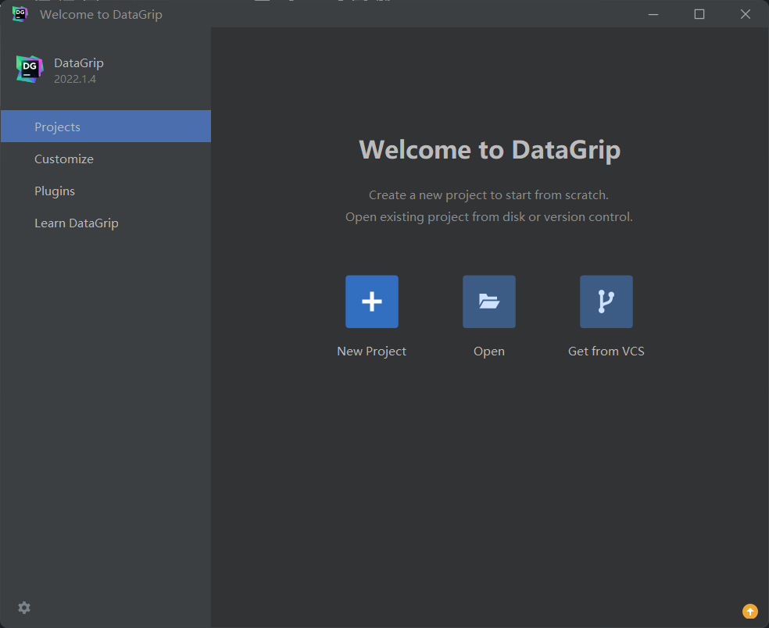
Task: Switch to the Customize tab
Action: (106, 159)
